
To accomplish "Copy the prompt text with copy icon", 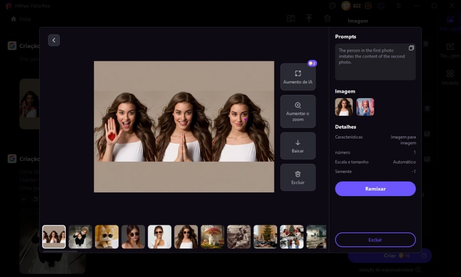I will [x=411, y=49].
